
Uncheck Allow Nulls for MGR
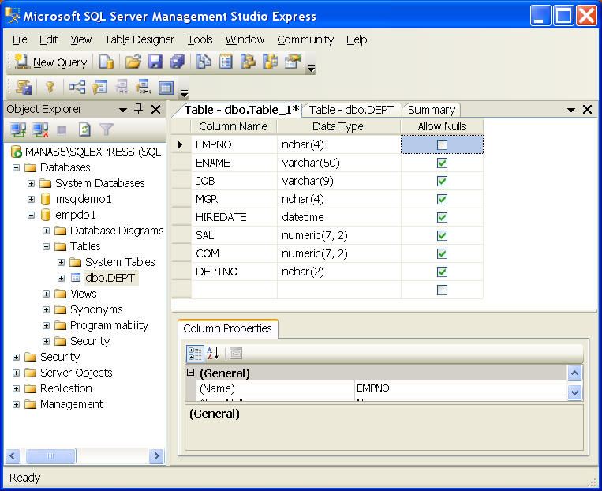[x=442, y=199]
